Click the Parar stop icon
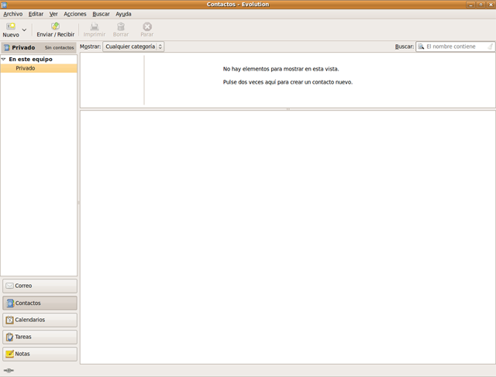The image size is (496, 377). pos(147,26)
